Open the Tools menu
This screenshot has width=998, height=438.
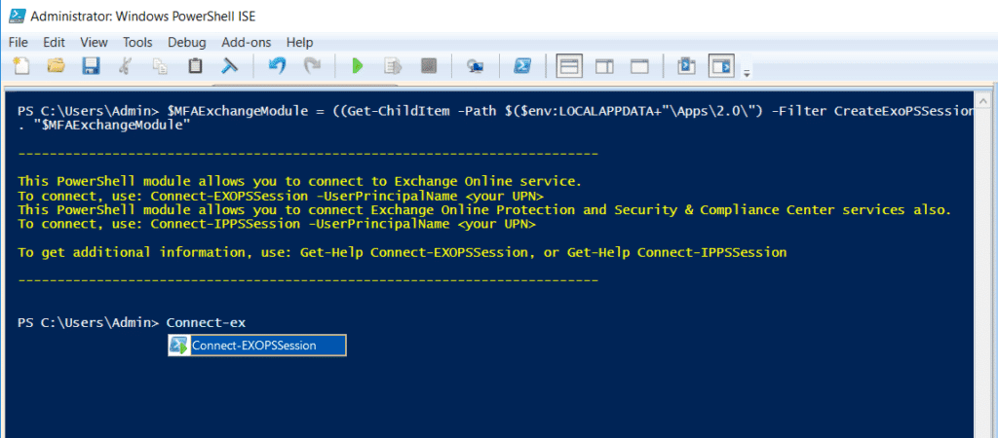138,43
